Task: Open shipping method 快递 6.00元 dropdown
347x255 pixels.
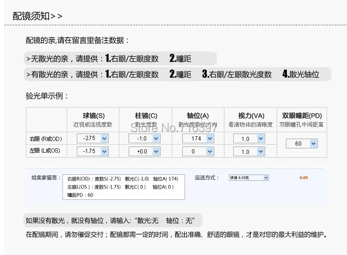Action: coord(249,178)
